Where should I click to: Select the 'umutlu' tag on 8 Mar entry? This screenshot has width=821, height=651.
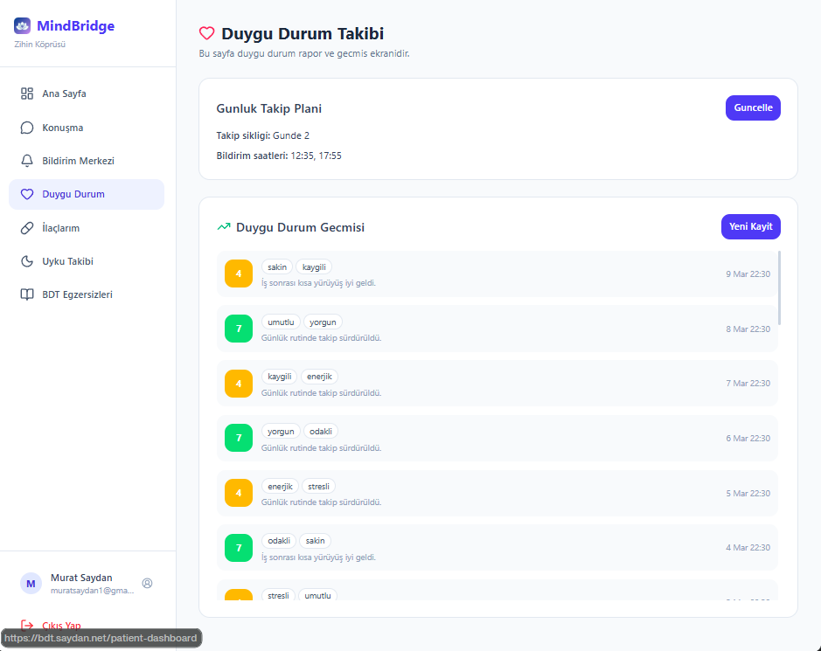pyautogui.click(x=281, y=322)
